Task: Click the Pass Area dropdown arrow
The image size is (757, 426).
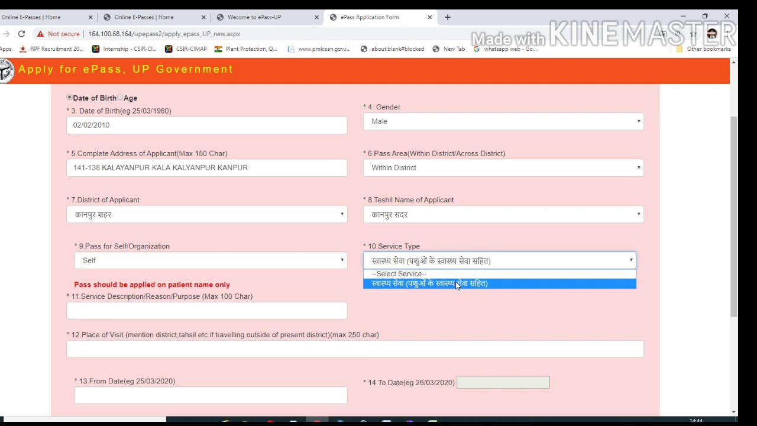Action: click(x=638, y=167)
